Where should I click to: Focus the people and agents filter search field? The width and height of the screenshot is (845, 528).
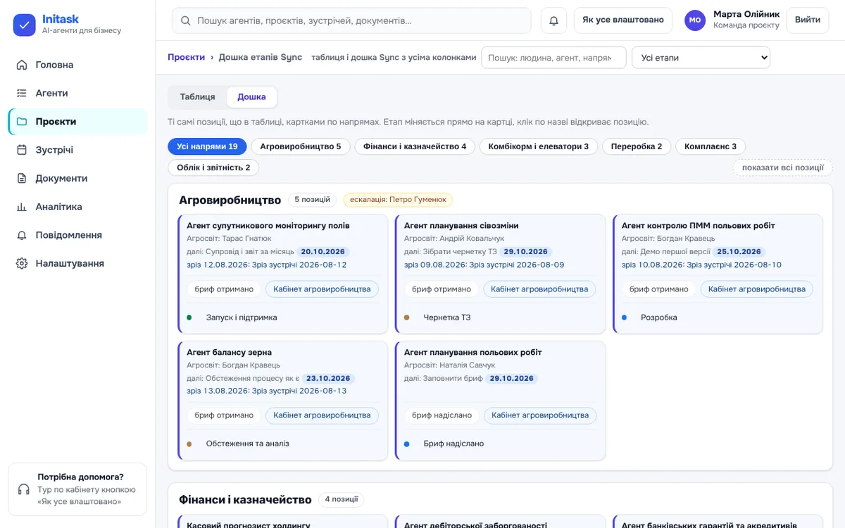click(x=553, y=58)
